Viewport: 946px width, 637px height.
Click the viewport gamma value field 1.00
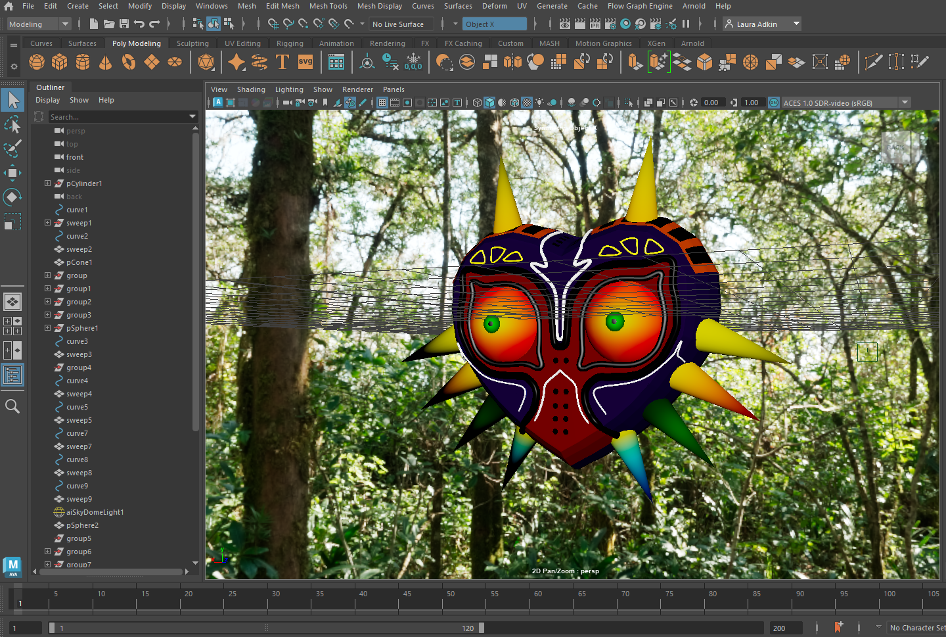tap(752, 103)
